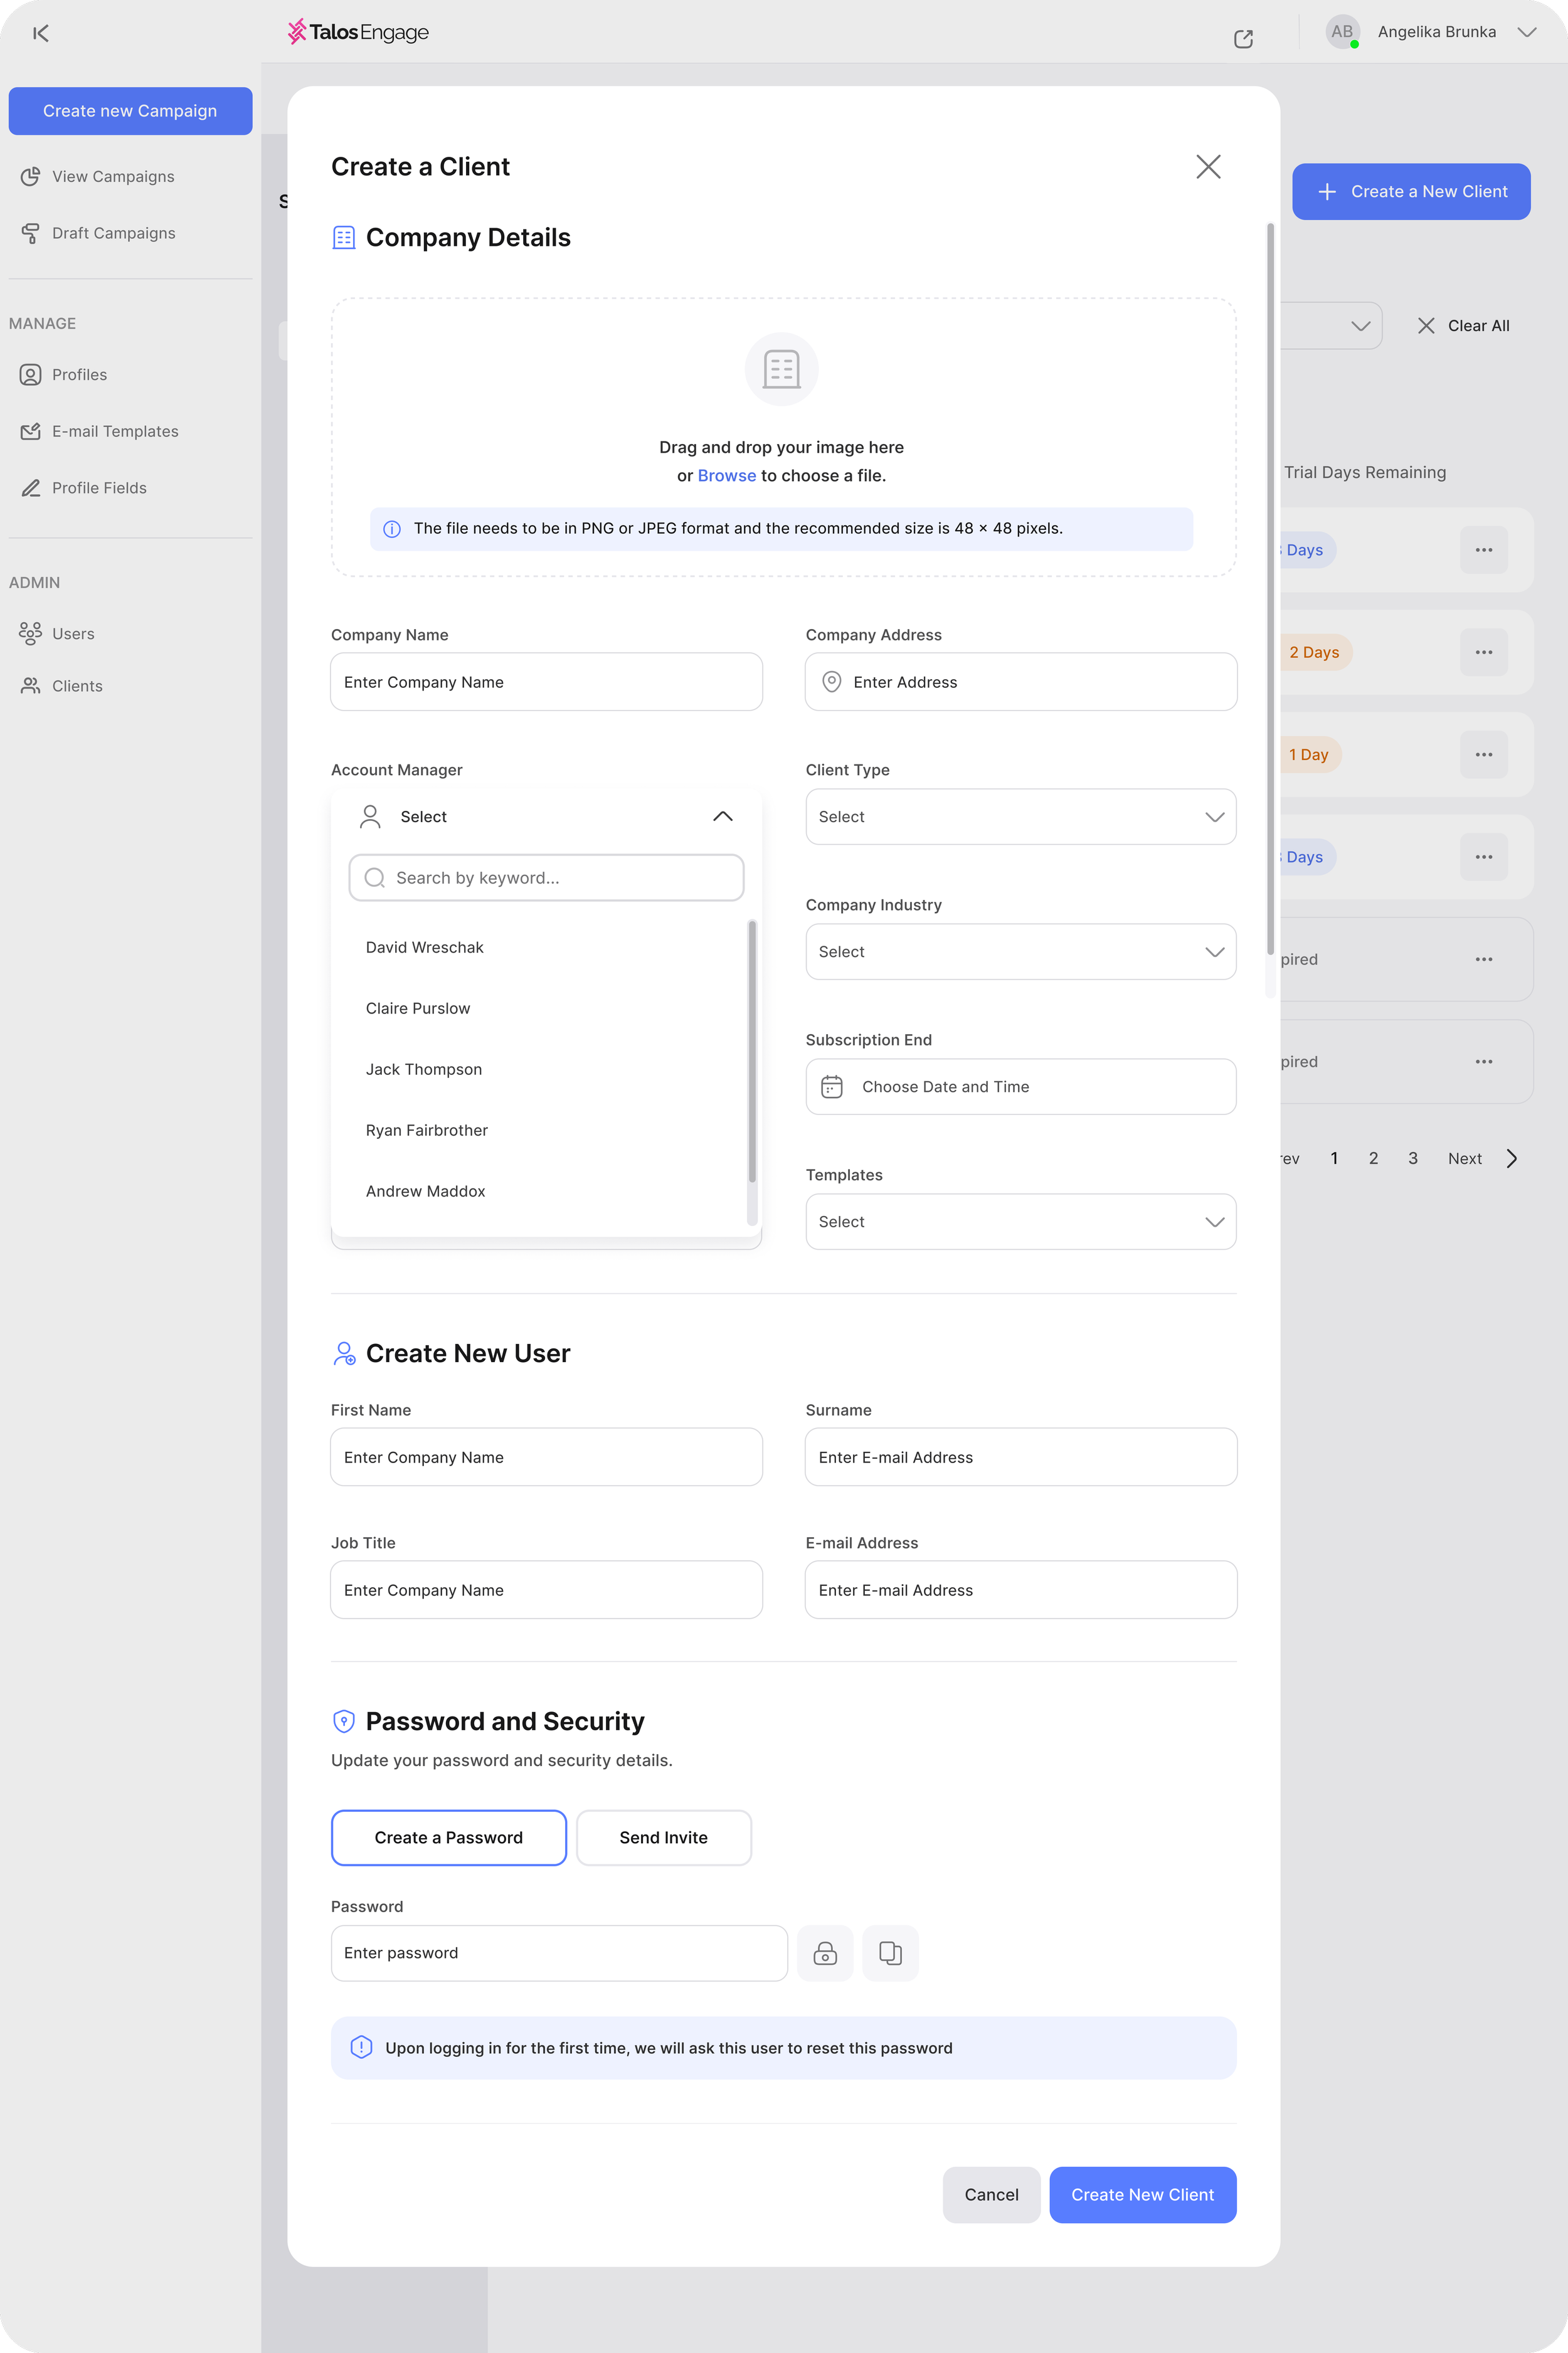Focus the Company Name field
The height and width of the screenshot is (2353, 1568).
[x=546, y=682]
